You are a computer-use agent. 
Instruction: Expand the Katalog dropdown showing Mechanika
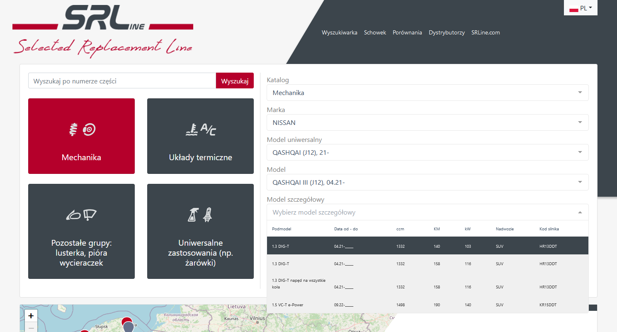[428, 93]
